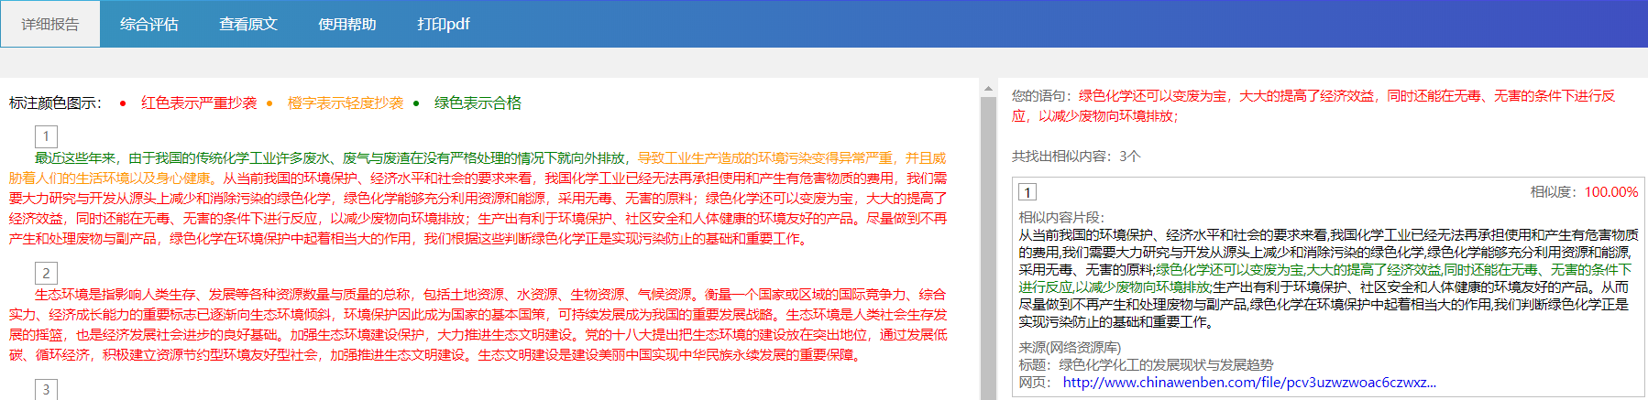Open the 详细报告 tab

point(50,24)
